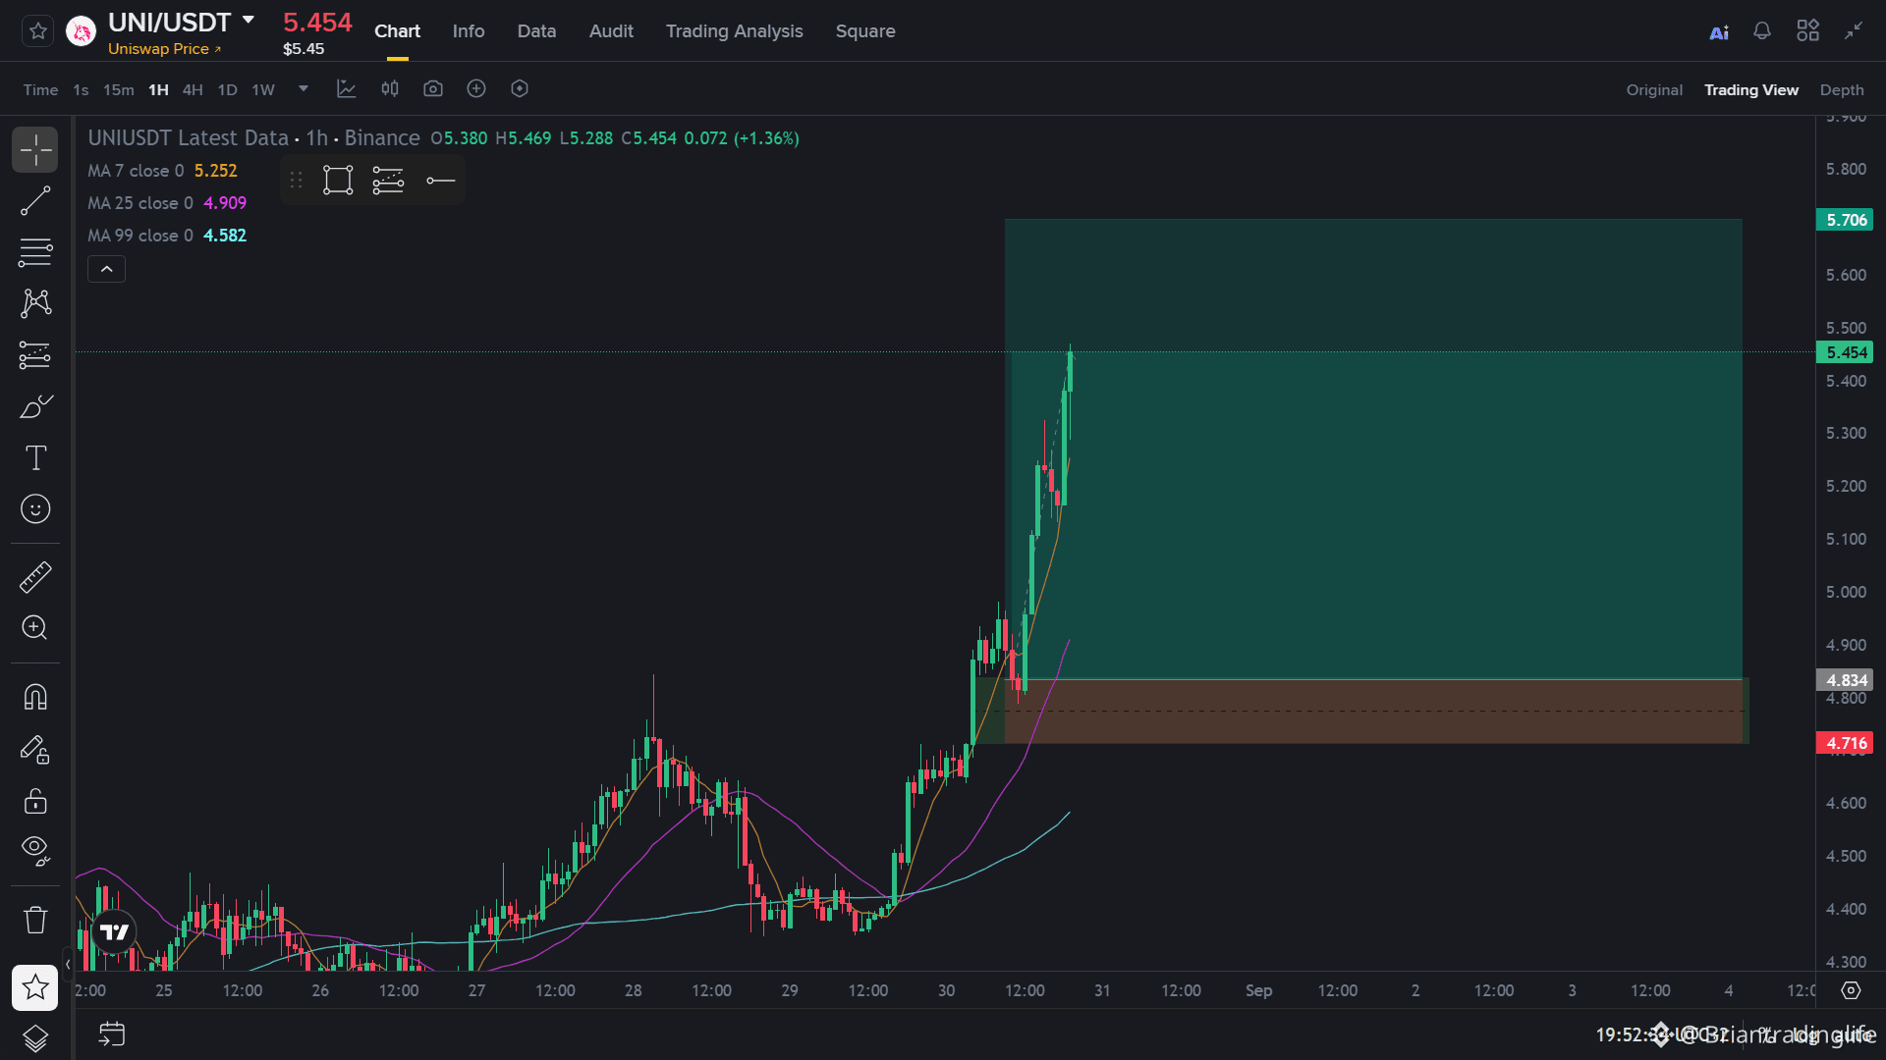The height and width of the screenshot is (1060, 1886).
Task: Select the horizontal lines drawing tool
Action: 35,252
